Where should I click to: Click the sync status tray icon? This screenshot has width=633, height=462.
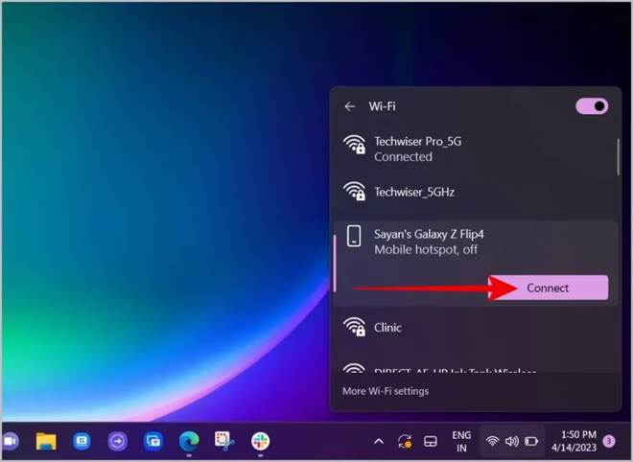(x=405, y=442)
